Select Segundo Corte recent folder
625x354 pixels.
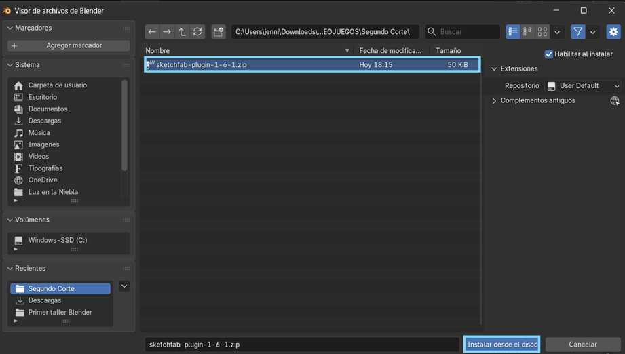tap(60, 289)
